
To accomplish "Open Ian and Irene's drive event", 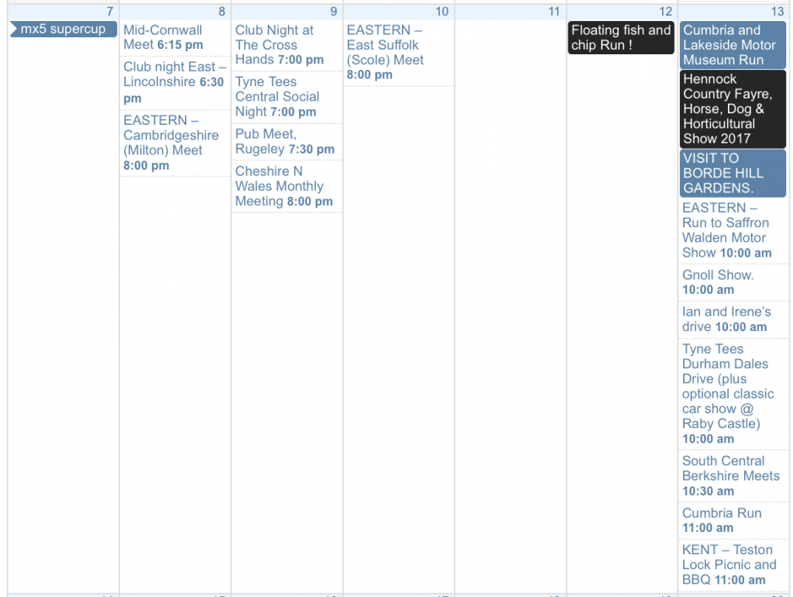I will (x=726, y=319).
